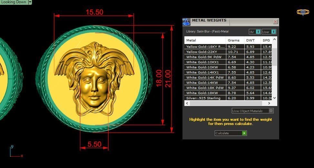This screenshot has height=168, width=314.
Task: Toggle the GV library switch
Action: [255, 32]
